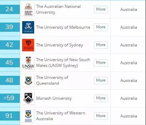Select the rank 24 cell
The width and height of the screenshot is (146, 125).
click(x=10, y=9)
